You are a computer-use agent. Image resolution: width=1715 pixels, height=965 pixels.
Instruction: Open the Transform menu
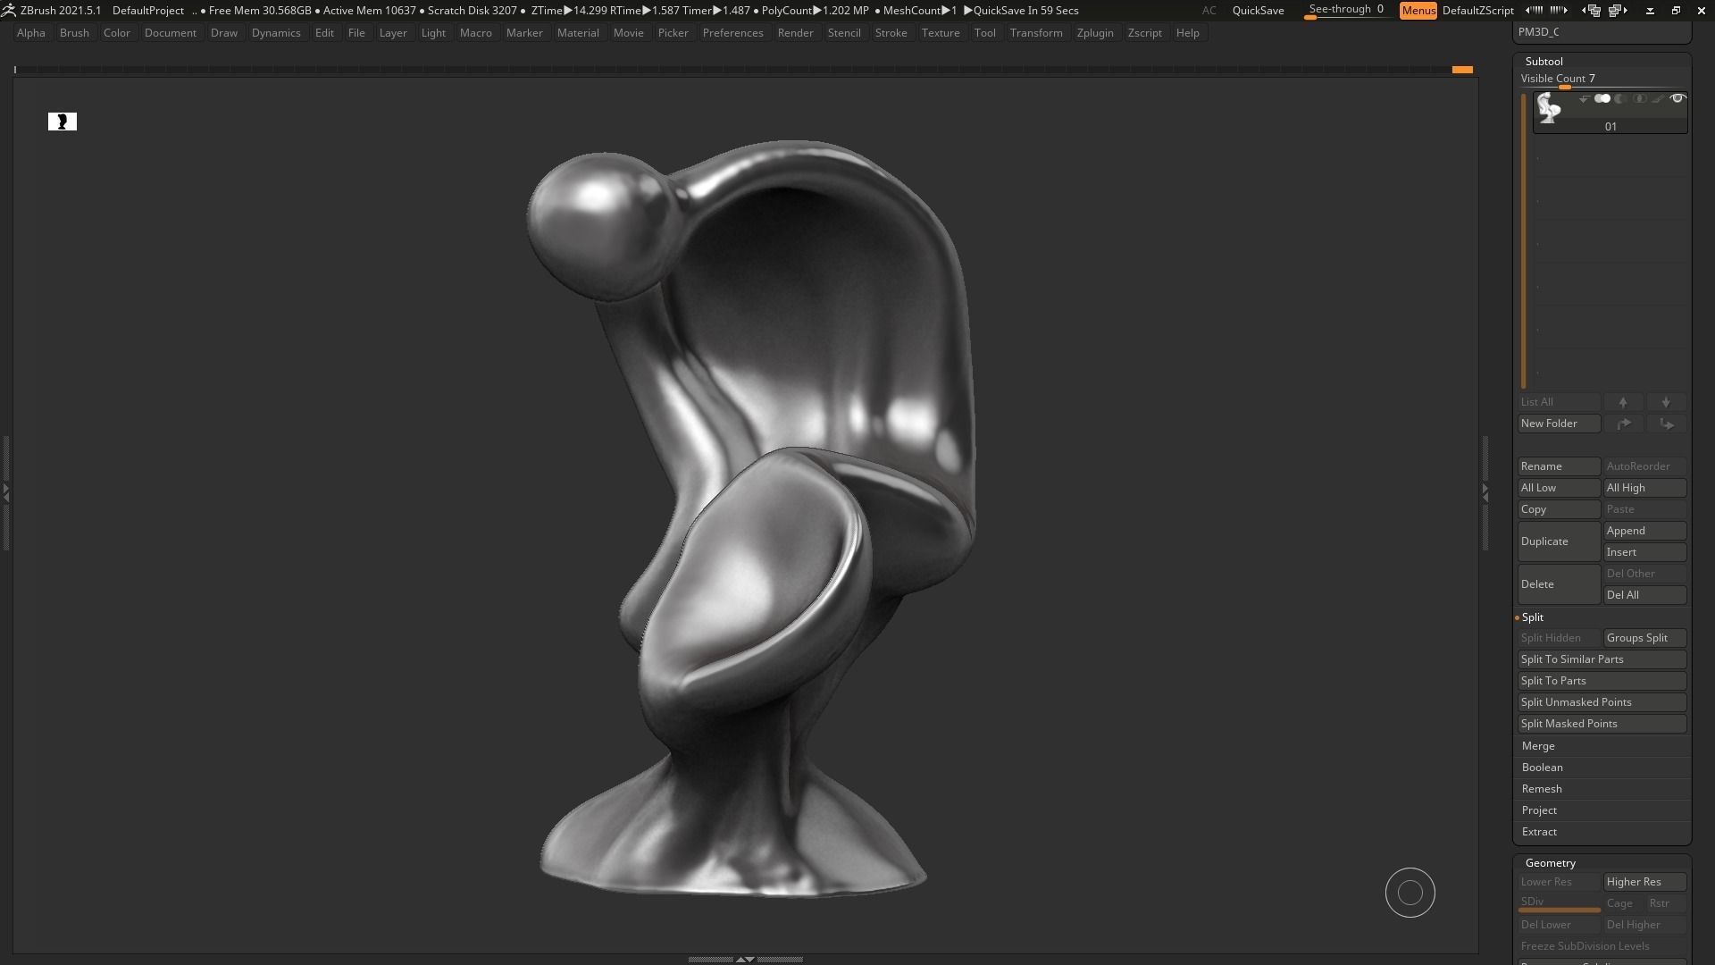click(1036, 33)
